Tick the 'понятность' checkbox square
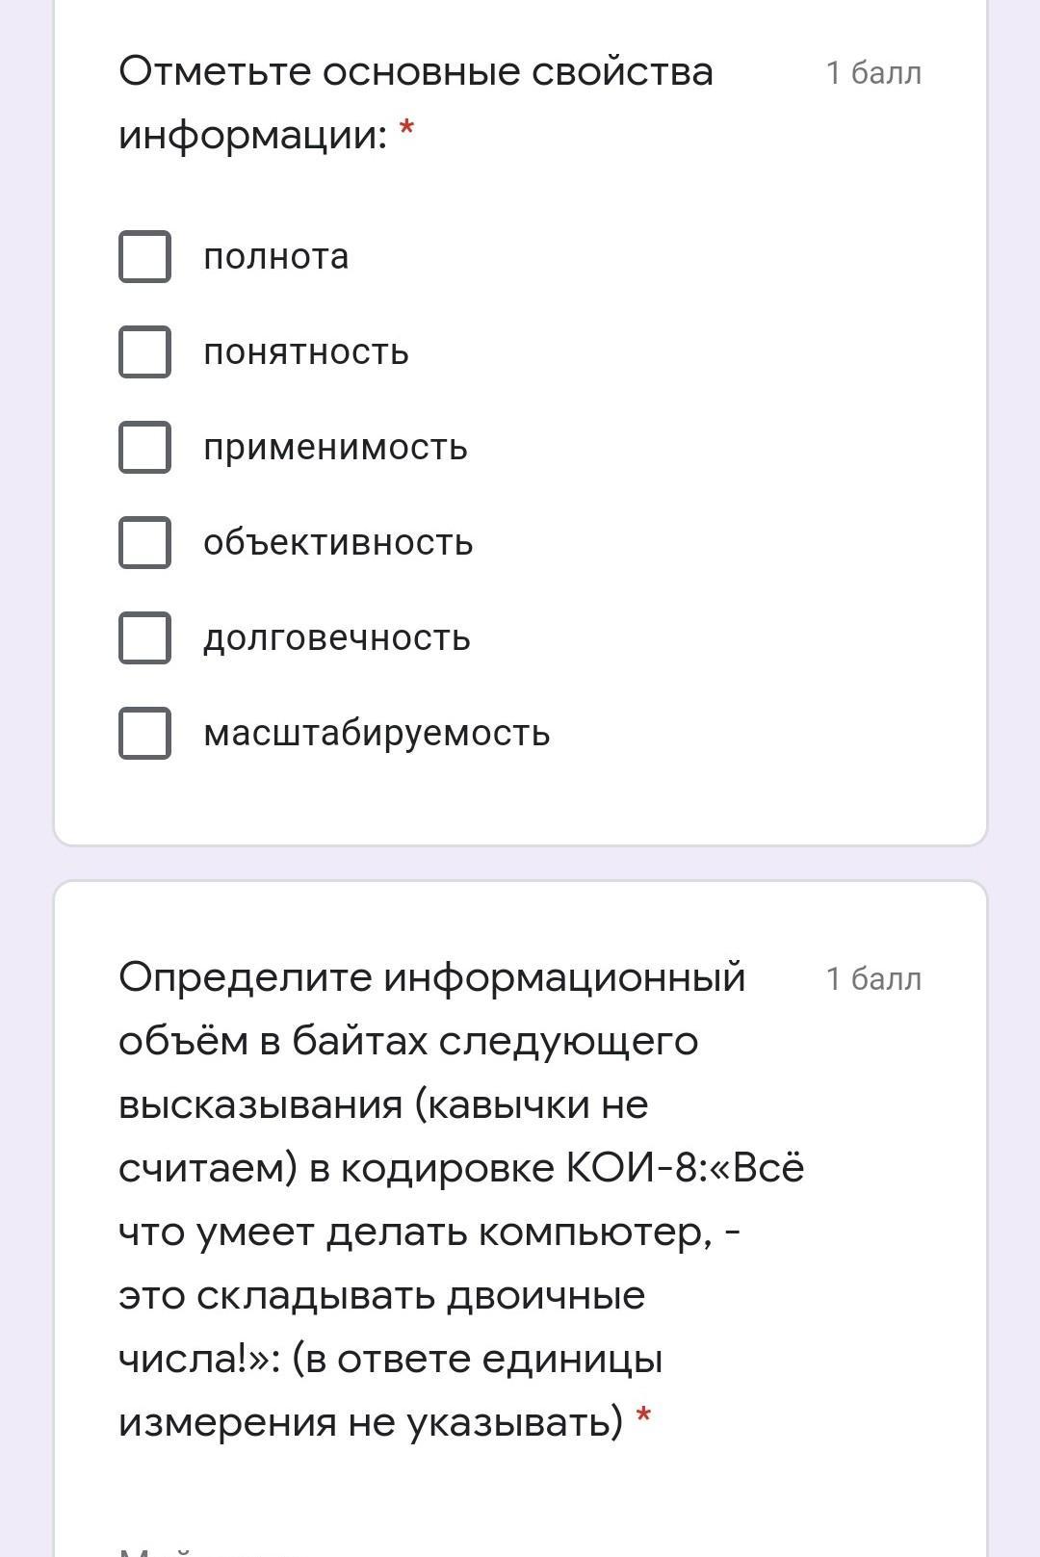The width and height of the screenshot is (1040, 1557). [144, 351]
